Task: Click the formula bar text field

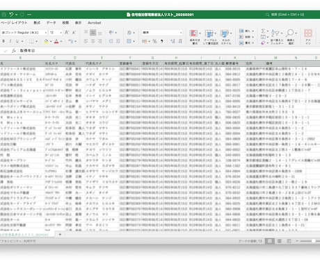Action: (169, 51)
